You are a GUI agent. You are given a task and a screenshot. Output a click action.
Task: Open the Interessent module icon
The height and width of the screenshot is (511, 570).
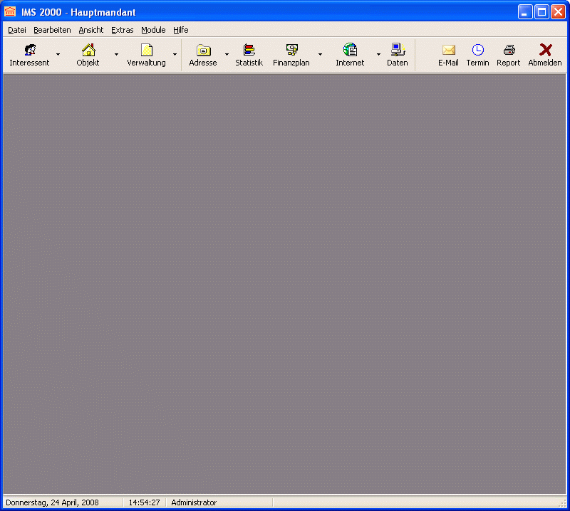coord(30,50)
